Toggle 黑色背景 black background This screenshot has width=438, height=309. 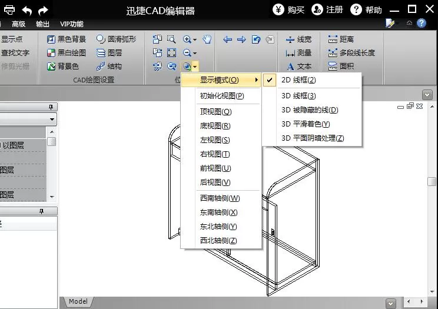click(x=66, y=39)
